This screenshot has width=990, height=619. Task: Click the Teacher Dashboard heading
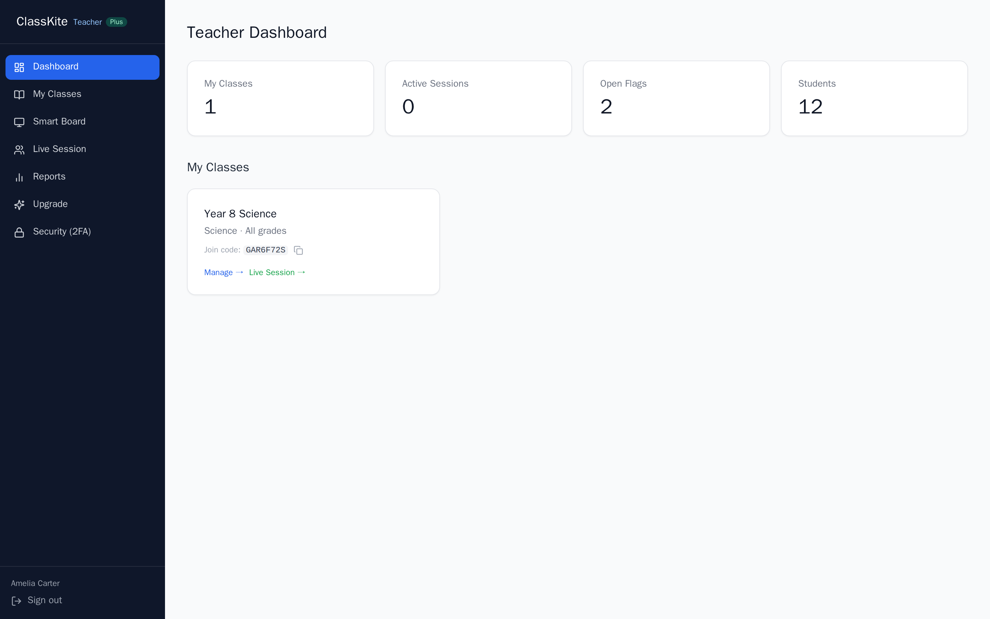pos(256,32)
